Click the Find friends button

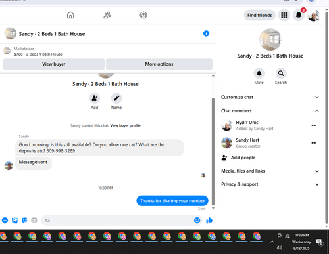coord(259,15)
